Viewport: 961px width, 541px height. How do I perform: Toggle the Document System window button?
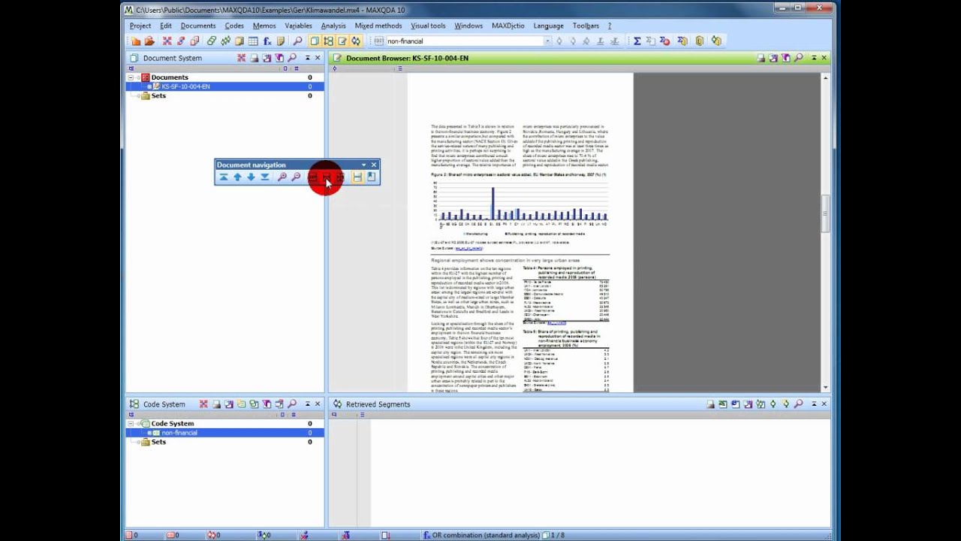click(315, 41)
